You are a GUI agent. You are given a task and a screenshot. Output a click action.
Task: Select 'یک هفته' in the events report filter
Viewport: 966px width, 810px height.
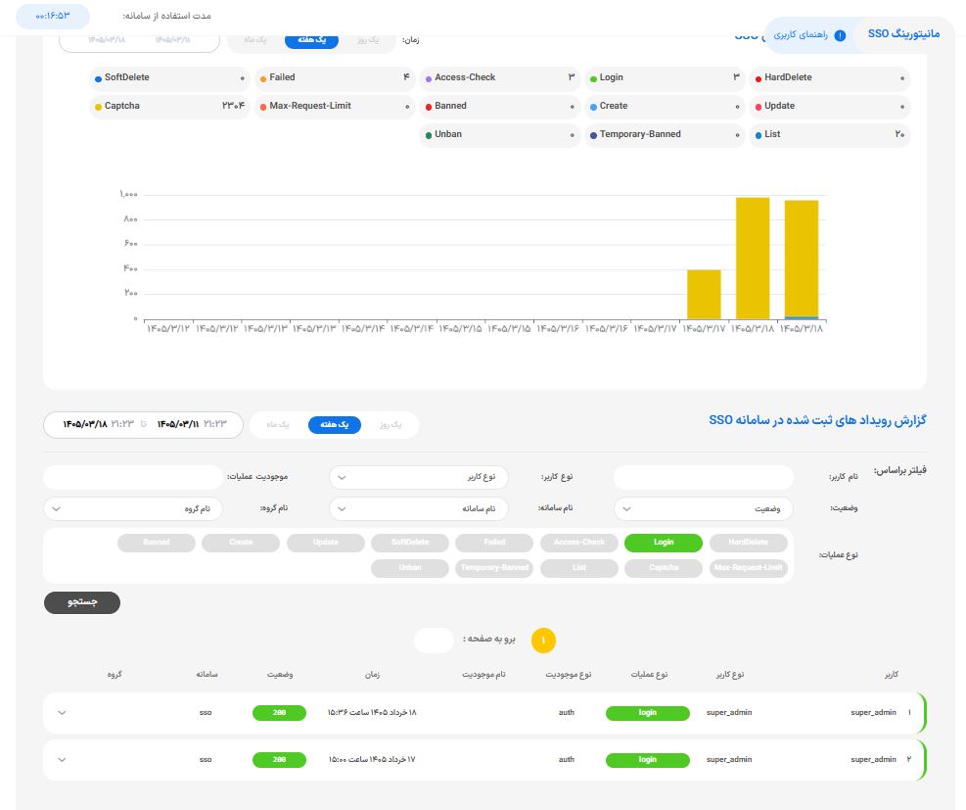click(x=335, y=425)
